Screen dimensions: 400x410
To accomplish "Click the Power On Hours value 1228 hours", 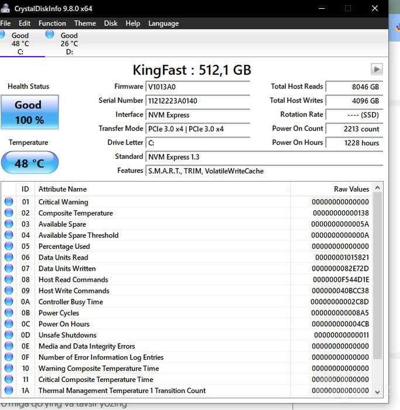I will click(354, 143).
